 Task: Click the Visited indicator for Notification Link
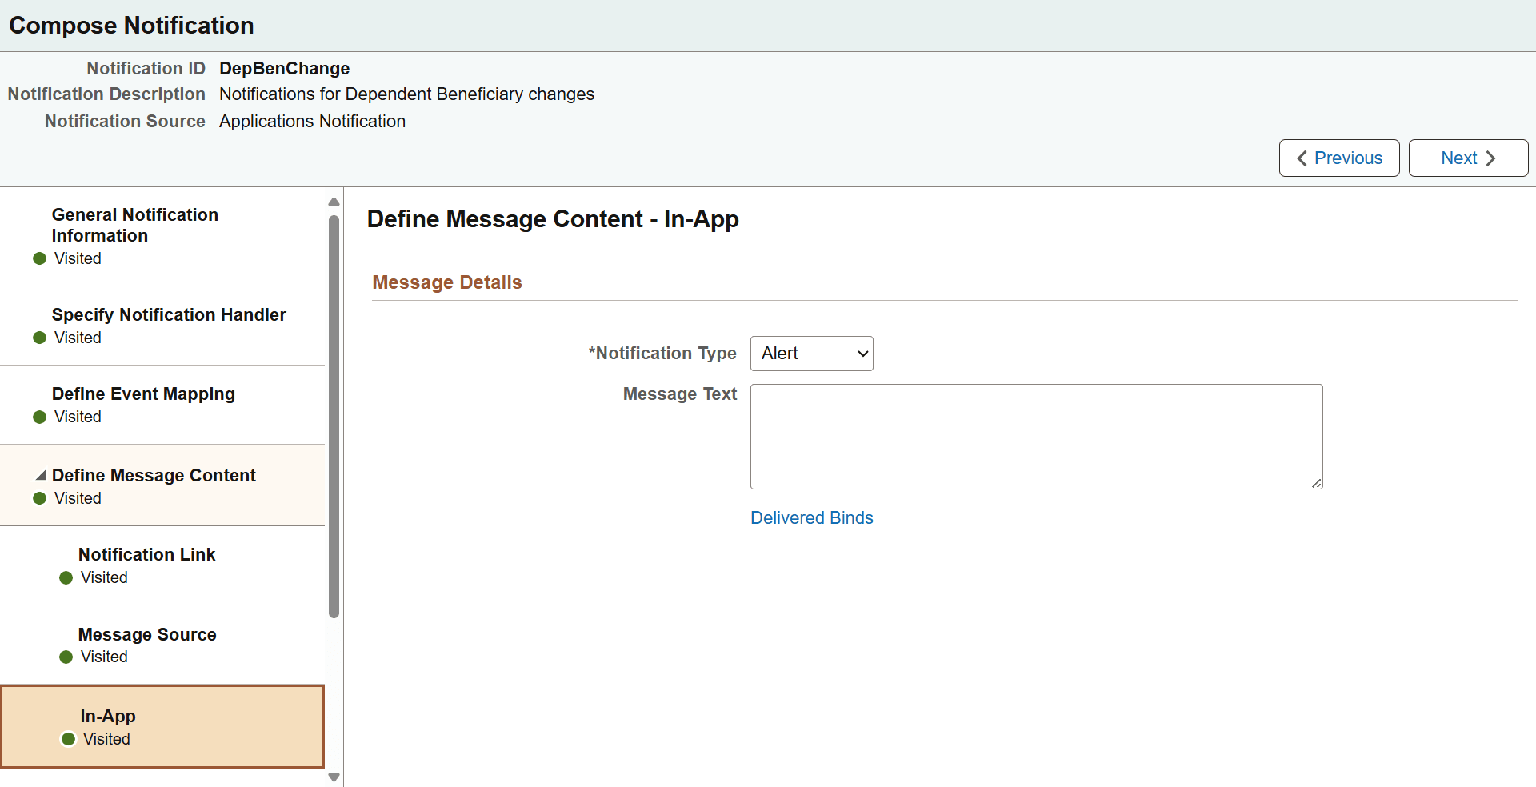click(67, 577)
